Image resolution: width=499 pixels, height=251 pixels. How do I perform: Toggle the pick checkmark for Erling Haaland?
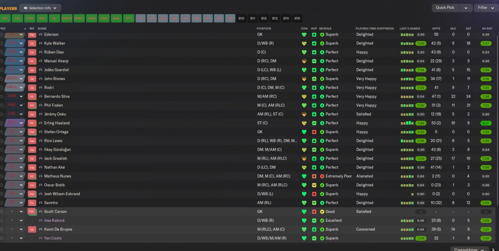[2, 123]
